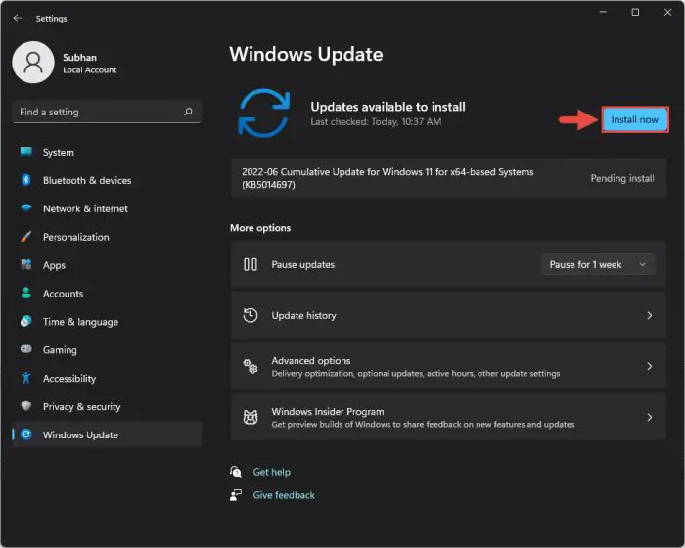The height and width of the screenshot is (548, 685).
Task: Click the user profile avatar picture
Action: [32, 63]
